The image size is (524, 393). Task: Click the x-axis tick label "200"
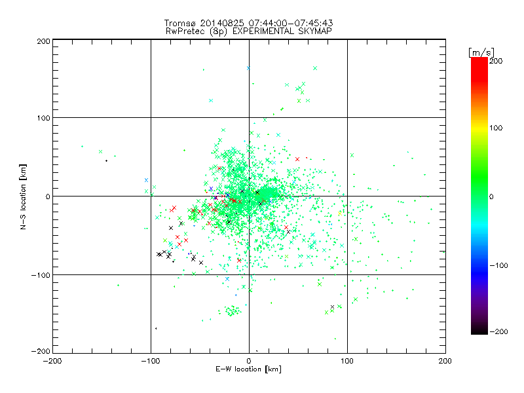pyautogui.click(x=445, y=362)
